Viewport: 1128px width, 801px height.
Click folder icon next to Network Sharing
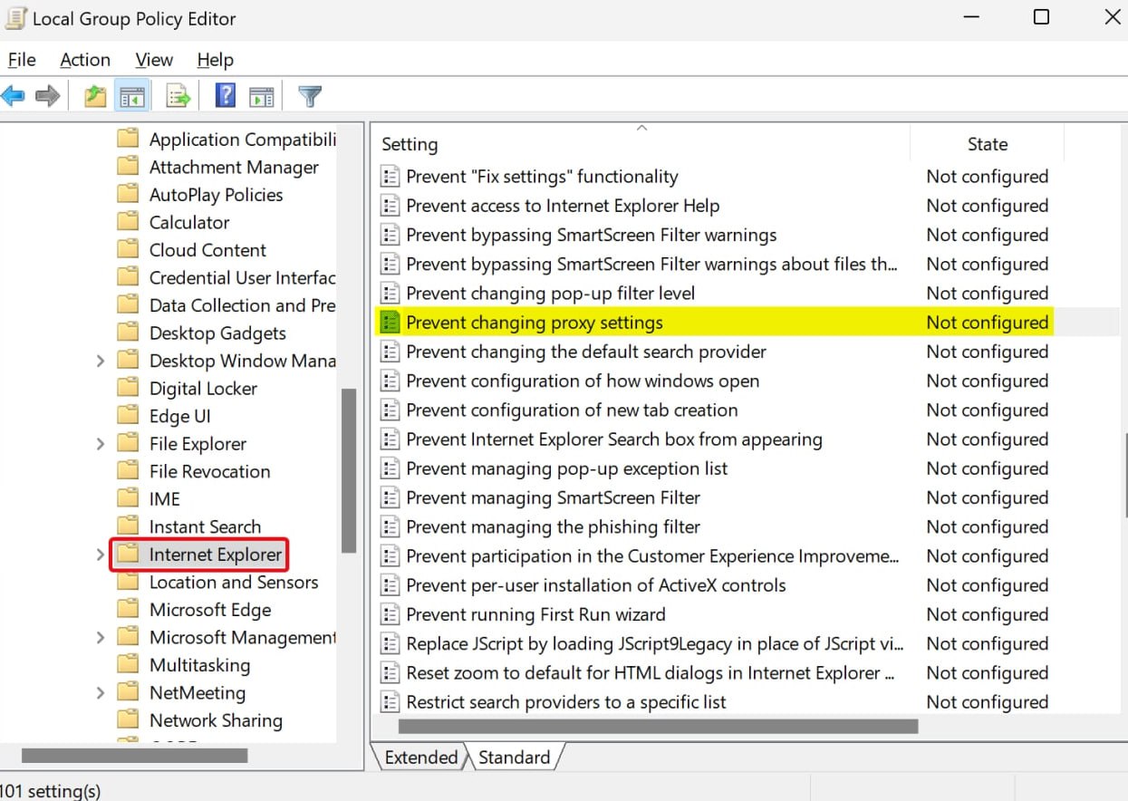coord(129,720)
